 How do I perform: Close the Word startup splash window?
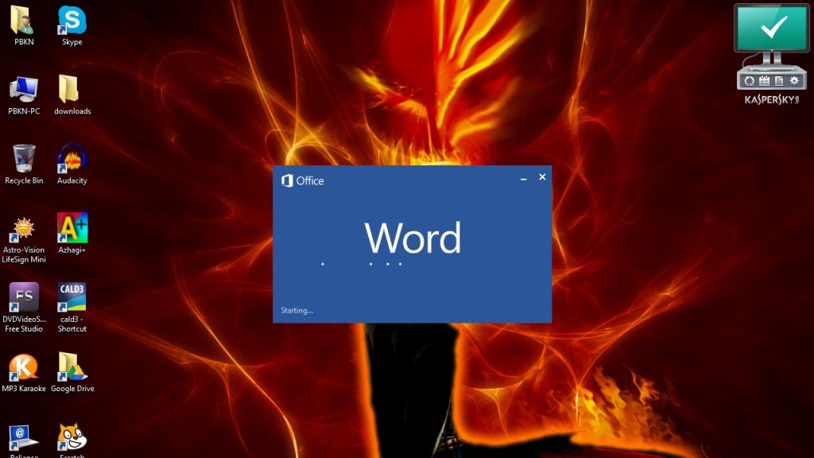point(542,177)
